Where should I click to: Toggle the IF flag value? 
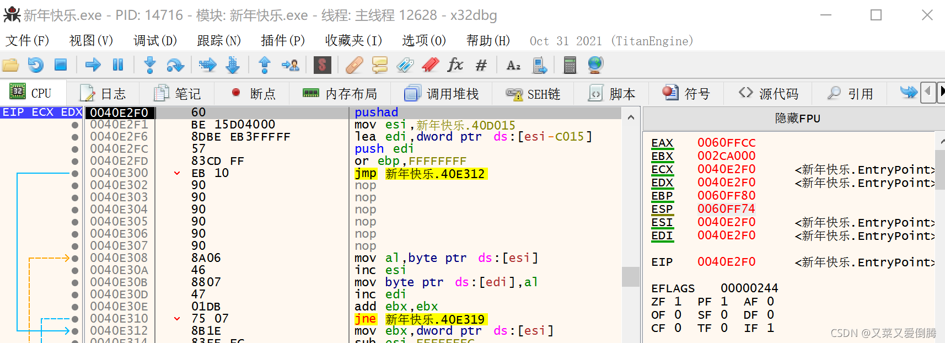pyautogui.click(x=770, y=328)
